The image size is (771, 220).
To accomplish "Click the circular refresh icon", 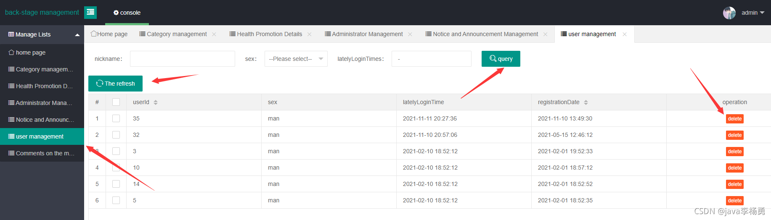I will pyautogui.click(x=100, y=83).
